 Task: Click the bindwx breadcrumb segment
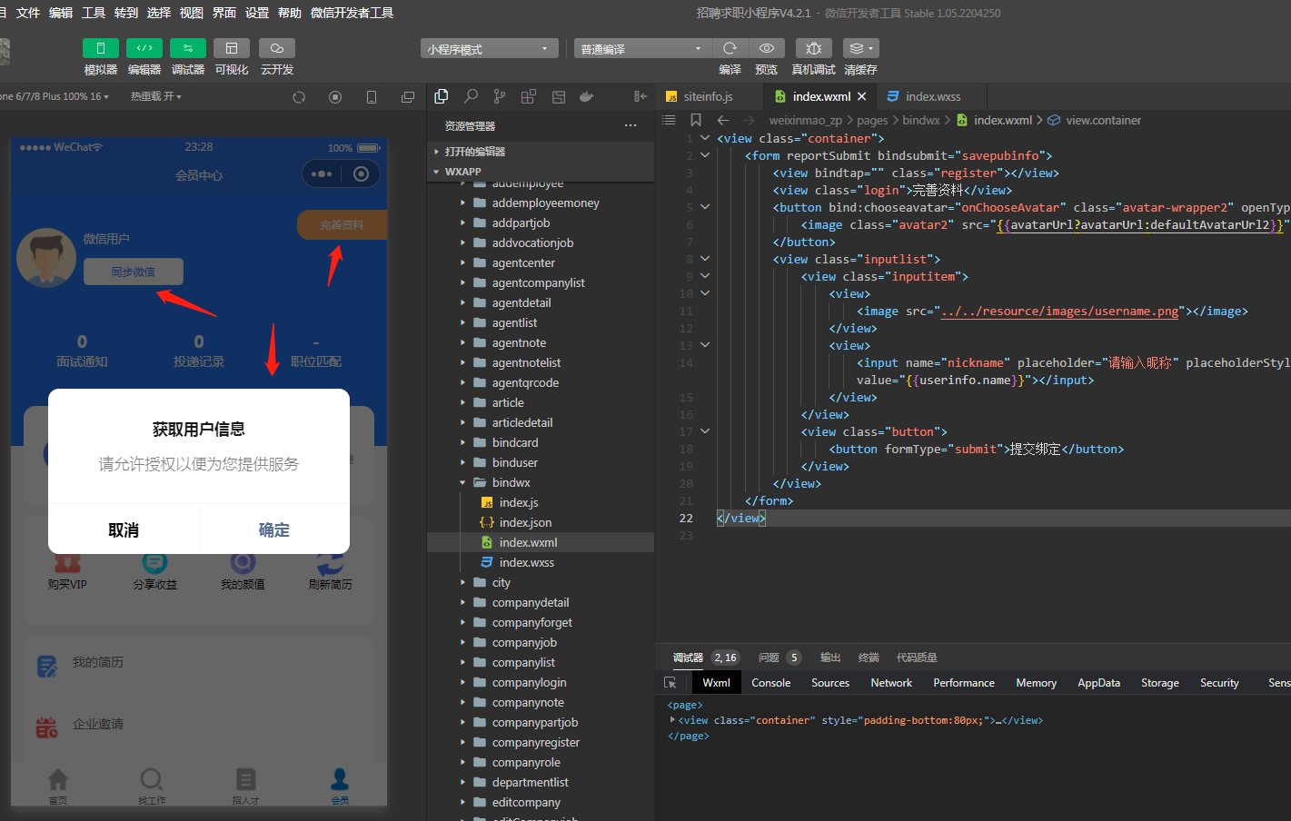click(x=921, y=120)
